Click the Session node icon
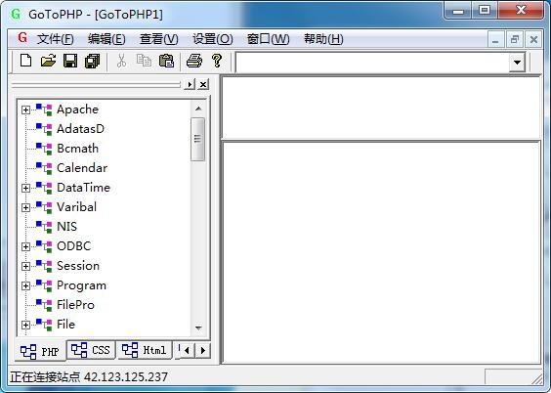Screen dimensions: 551x393 44,266
